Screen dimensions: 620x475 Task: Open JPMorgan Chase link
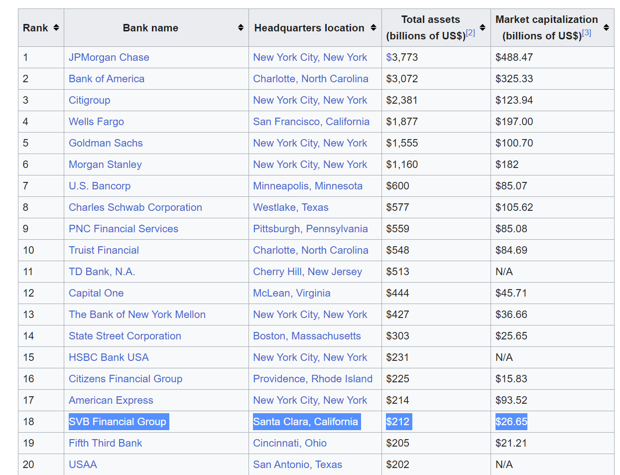[x=109, y=57]
